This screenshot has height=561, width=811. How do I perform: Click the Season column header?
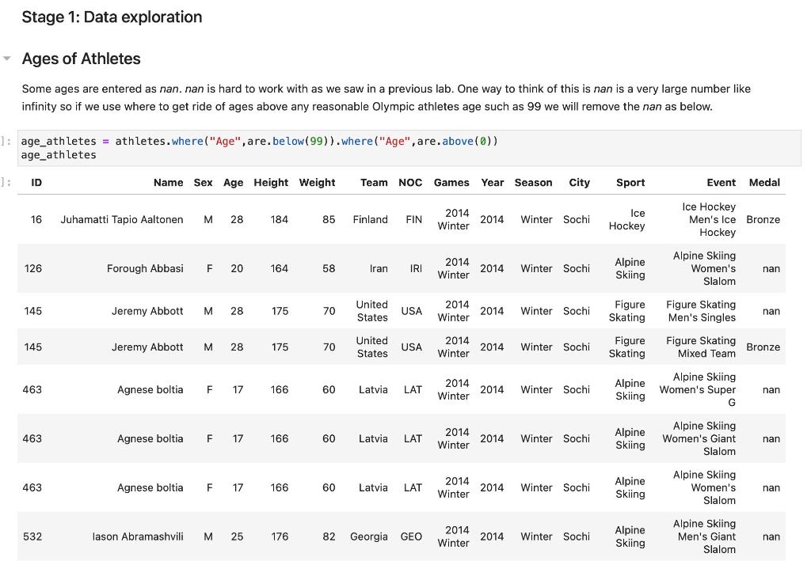coord(533,182)
